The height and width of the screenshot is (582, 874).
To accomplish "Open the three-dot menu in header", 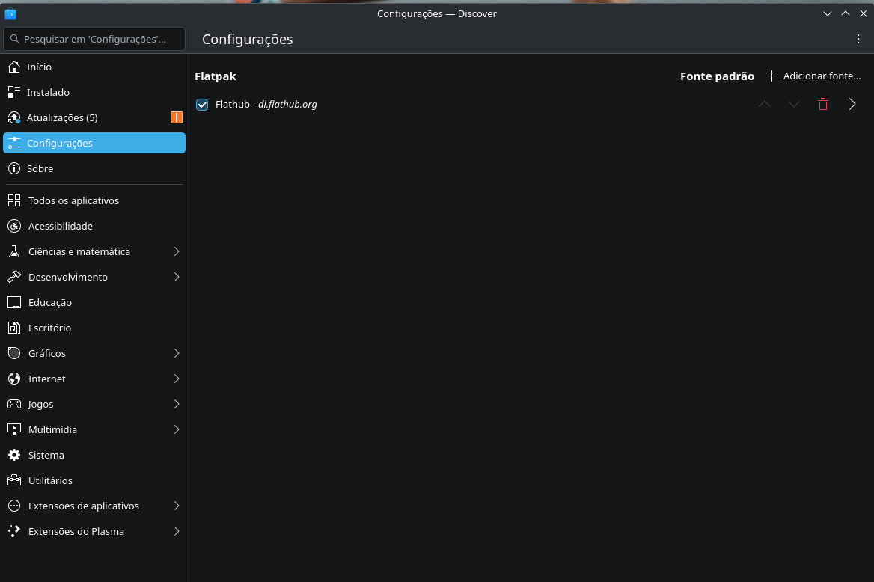I will [858, 39].
